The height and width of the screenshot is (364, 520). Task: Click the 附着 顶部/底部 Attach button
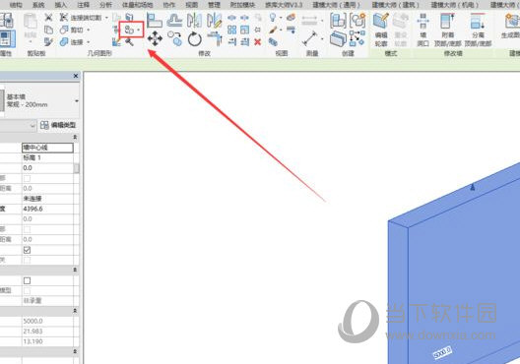coord(448,30)
